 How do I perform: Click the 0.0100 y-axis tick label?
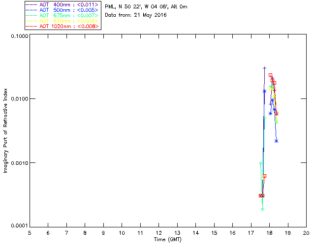pyautogui.click(x=19, y=99)
